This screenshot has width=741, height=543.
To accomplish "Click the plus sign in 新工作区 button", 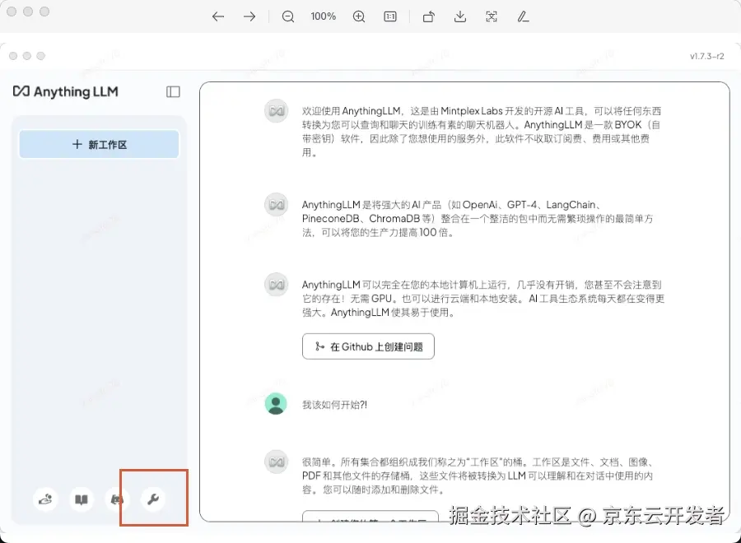I will pos(77,144).
